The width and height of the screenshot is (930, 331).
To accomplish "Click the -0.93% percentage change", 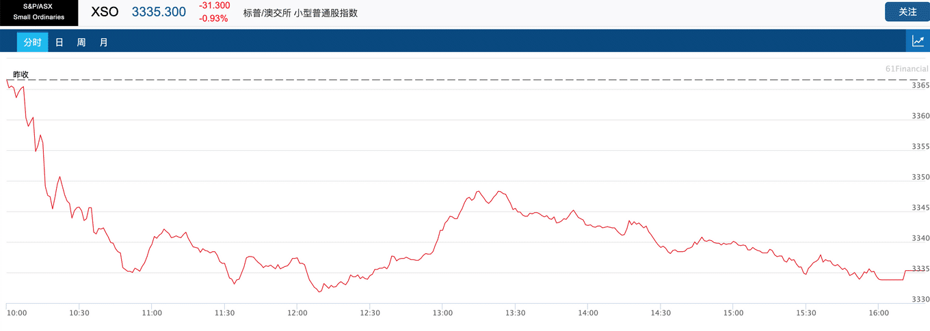I will tap(214, 18).
